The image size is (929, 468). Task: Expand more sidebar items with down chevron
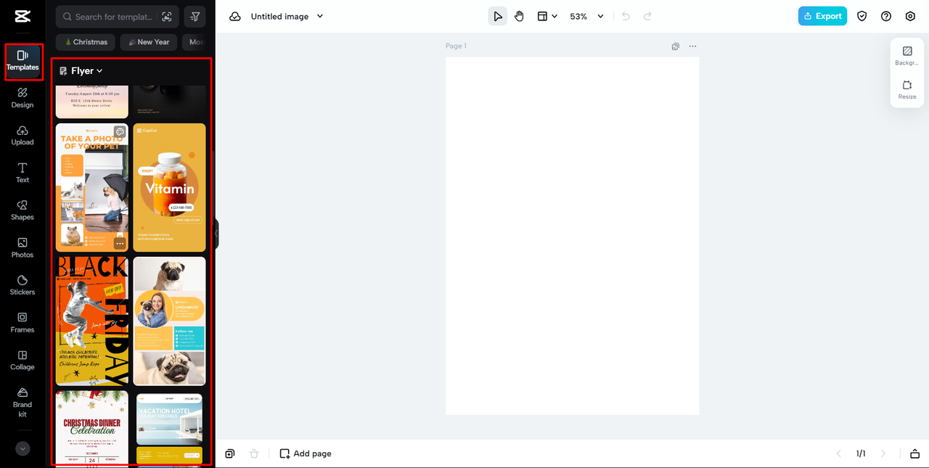(22, 449)
